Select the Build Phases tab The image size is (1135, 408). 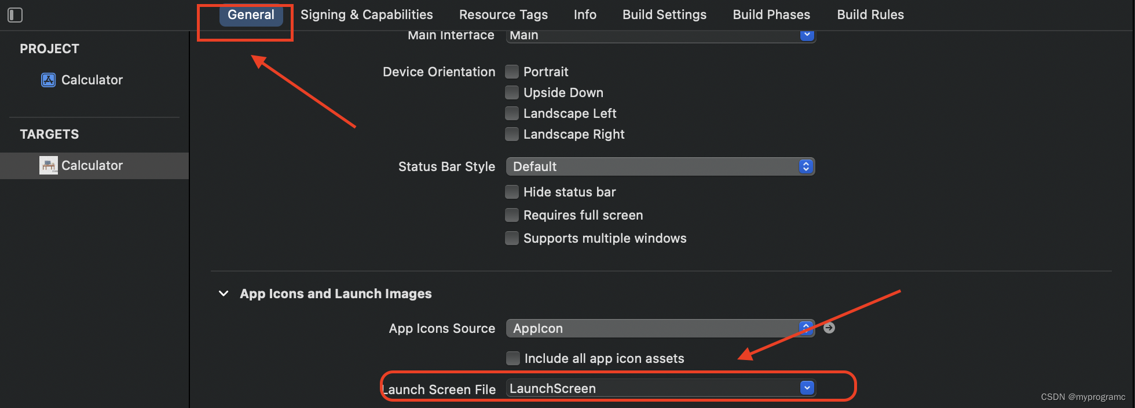771,14
